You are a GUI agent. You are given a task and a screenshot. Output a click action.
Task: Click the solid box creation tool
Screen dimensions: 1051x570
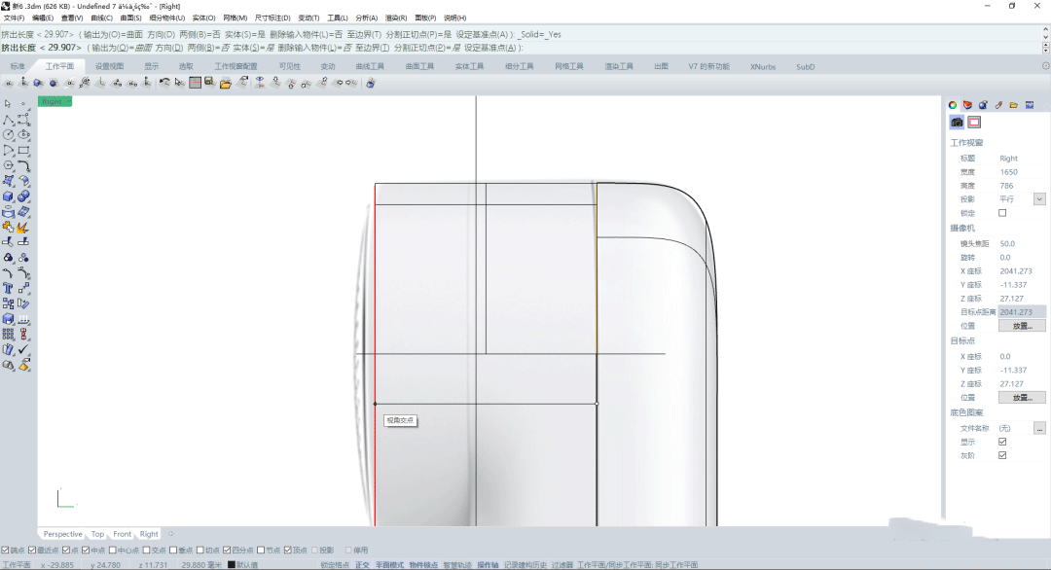[x=8, y=196]
